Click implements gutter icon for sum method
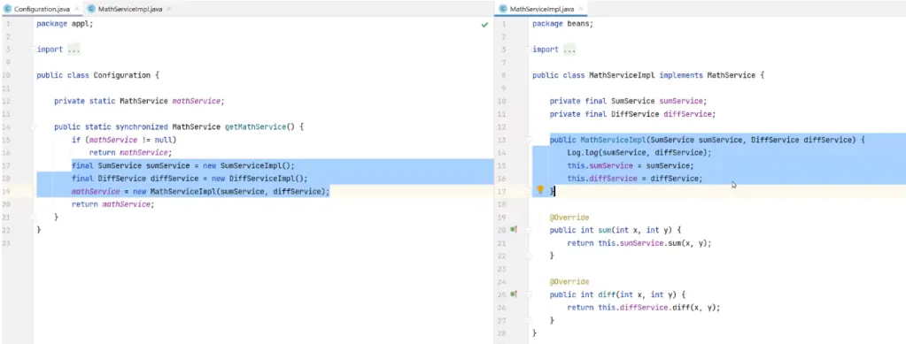This screenshot has height=344, width=906. [x=514, y=230]
